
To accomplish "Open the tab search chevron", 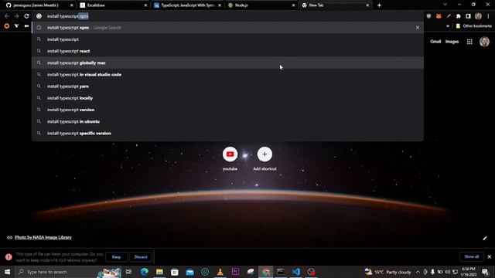I will (445, 5).
